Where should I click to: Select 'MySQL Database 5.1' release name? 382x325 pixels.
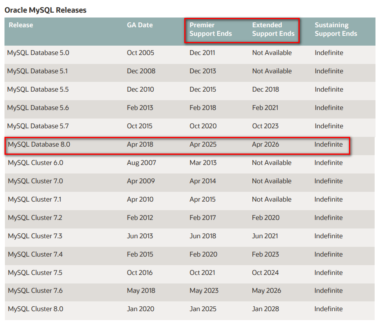pos(38,71)
